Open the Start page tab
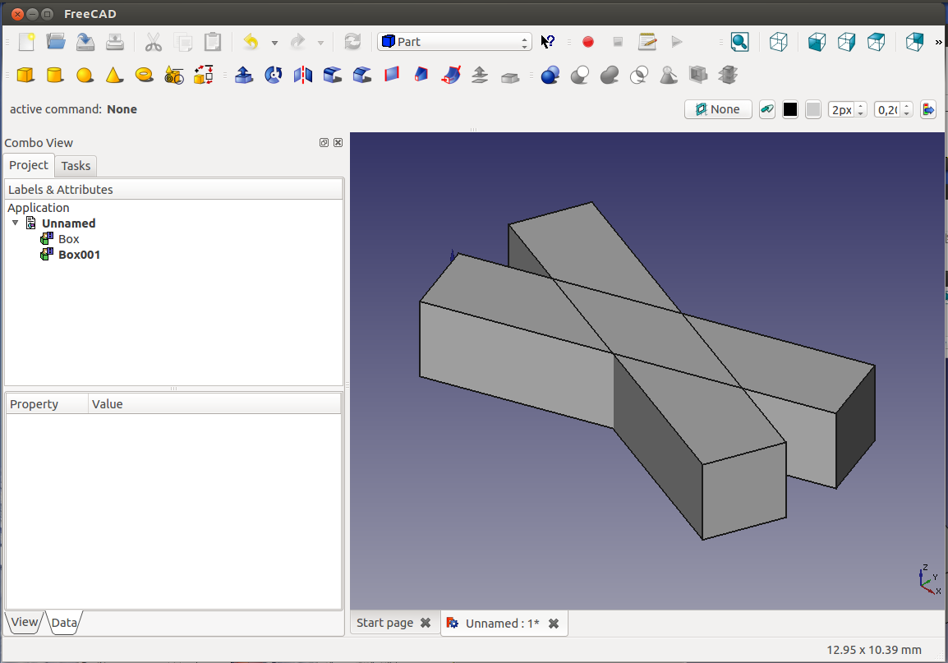This screenshot has height=663, width=948. coord(384,623)
